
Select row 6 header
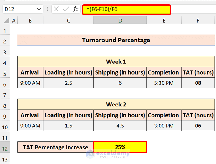5,83
